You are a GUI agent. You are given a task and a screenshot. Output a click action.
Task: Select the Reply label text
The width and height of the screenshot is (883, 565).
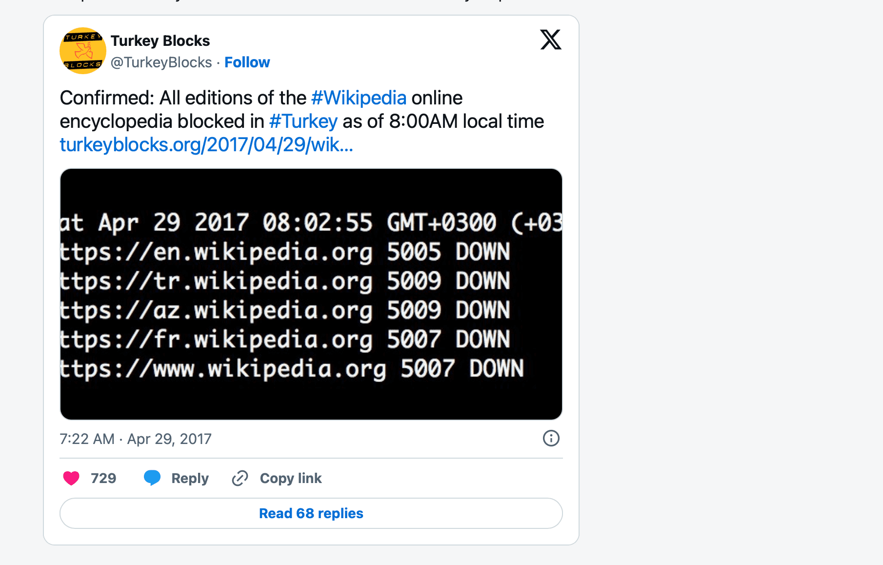point(189,478)
